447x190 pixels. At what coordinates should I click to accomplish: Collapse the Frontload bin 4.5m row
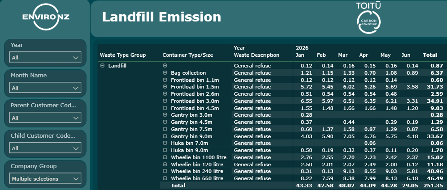tap(165, 108)
